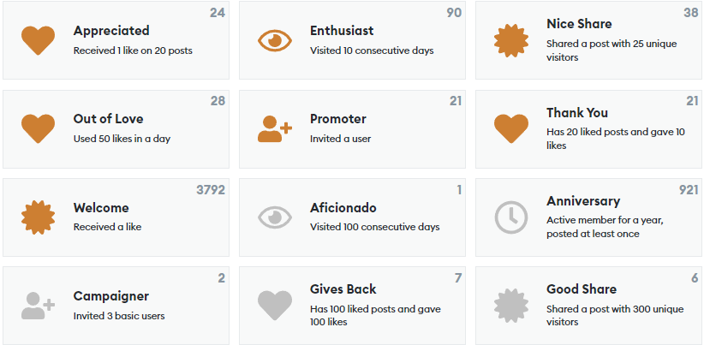Open the Appreciated badge title link
Screen dimensions: 710x345
click(x=111, y=31)
